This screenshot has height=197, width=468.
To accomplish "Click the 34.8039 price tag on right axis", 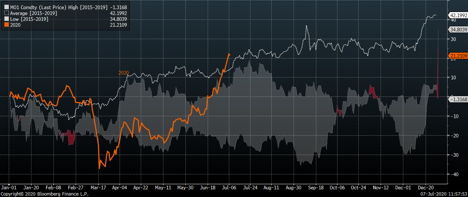I will tap(458, 30).
